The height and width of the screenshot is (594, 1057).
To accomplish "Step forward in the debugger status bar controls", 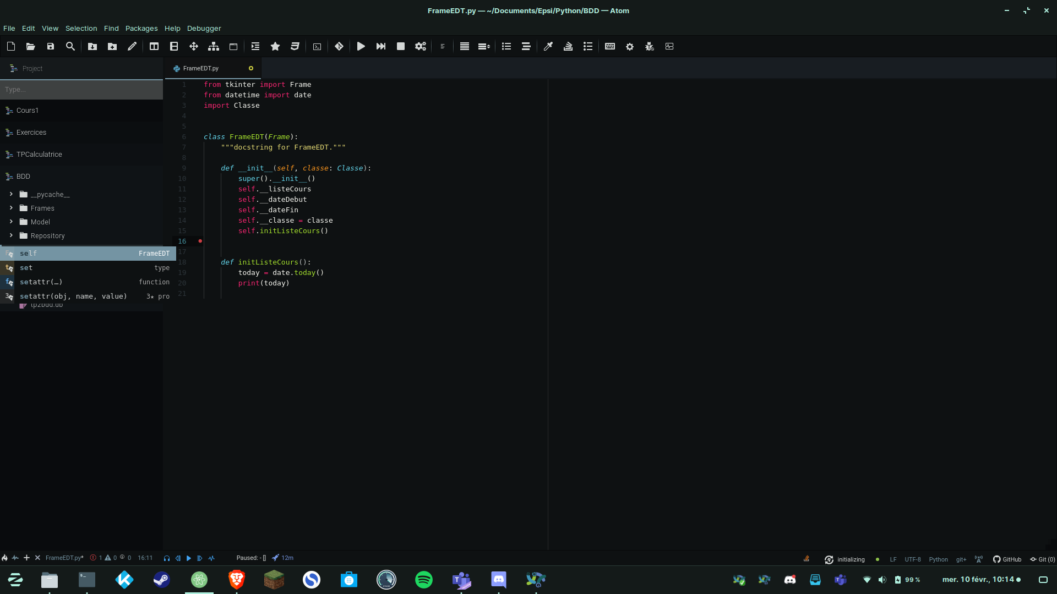I will coord(200,558).
